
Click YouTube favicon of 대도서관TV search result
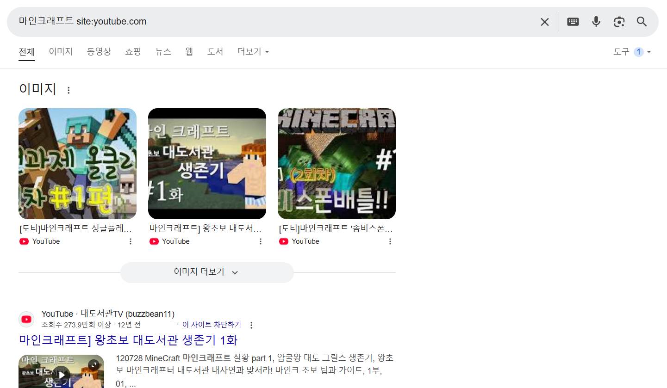(26, 319)
